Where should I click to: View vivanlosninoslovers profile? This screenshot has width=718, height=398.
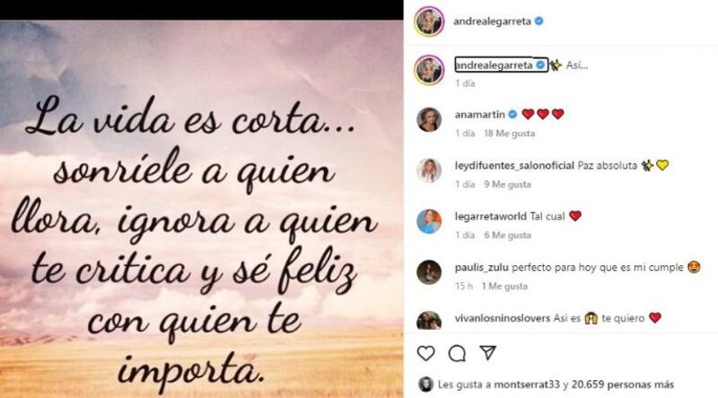coord(503,318)
